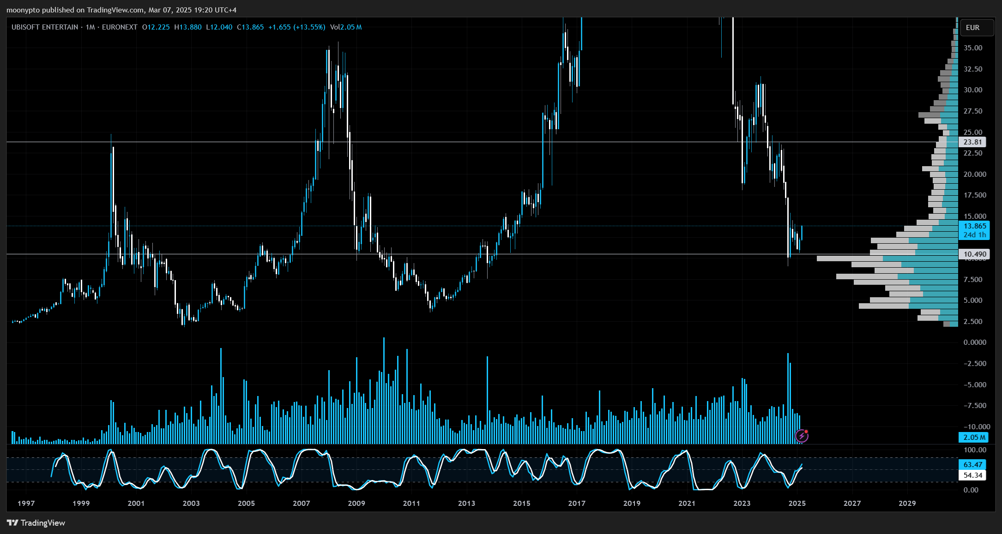
Task: Click the 2021 time axis label
Action: click(687, 504)
